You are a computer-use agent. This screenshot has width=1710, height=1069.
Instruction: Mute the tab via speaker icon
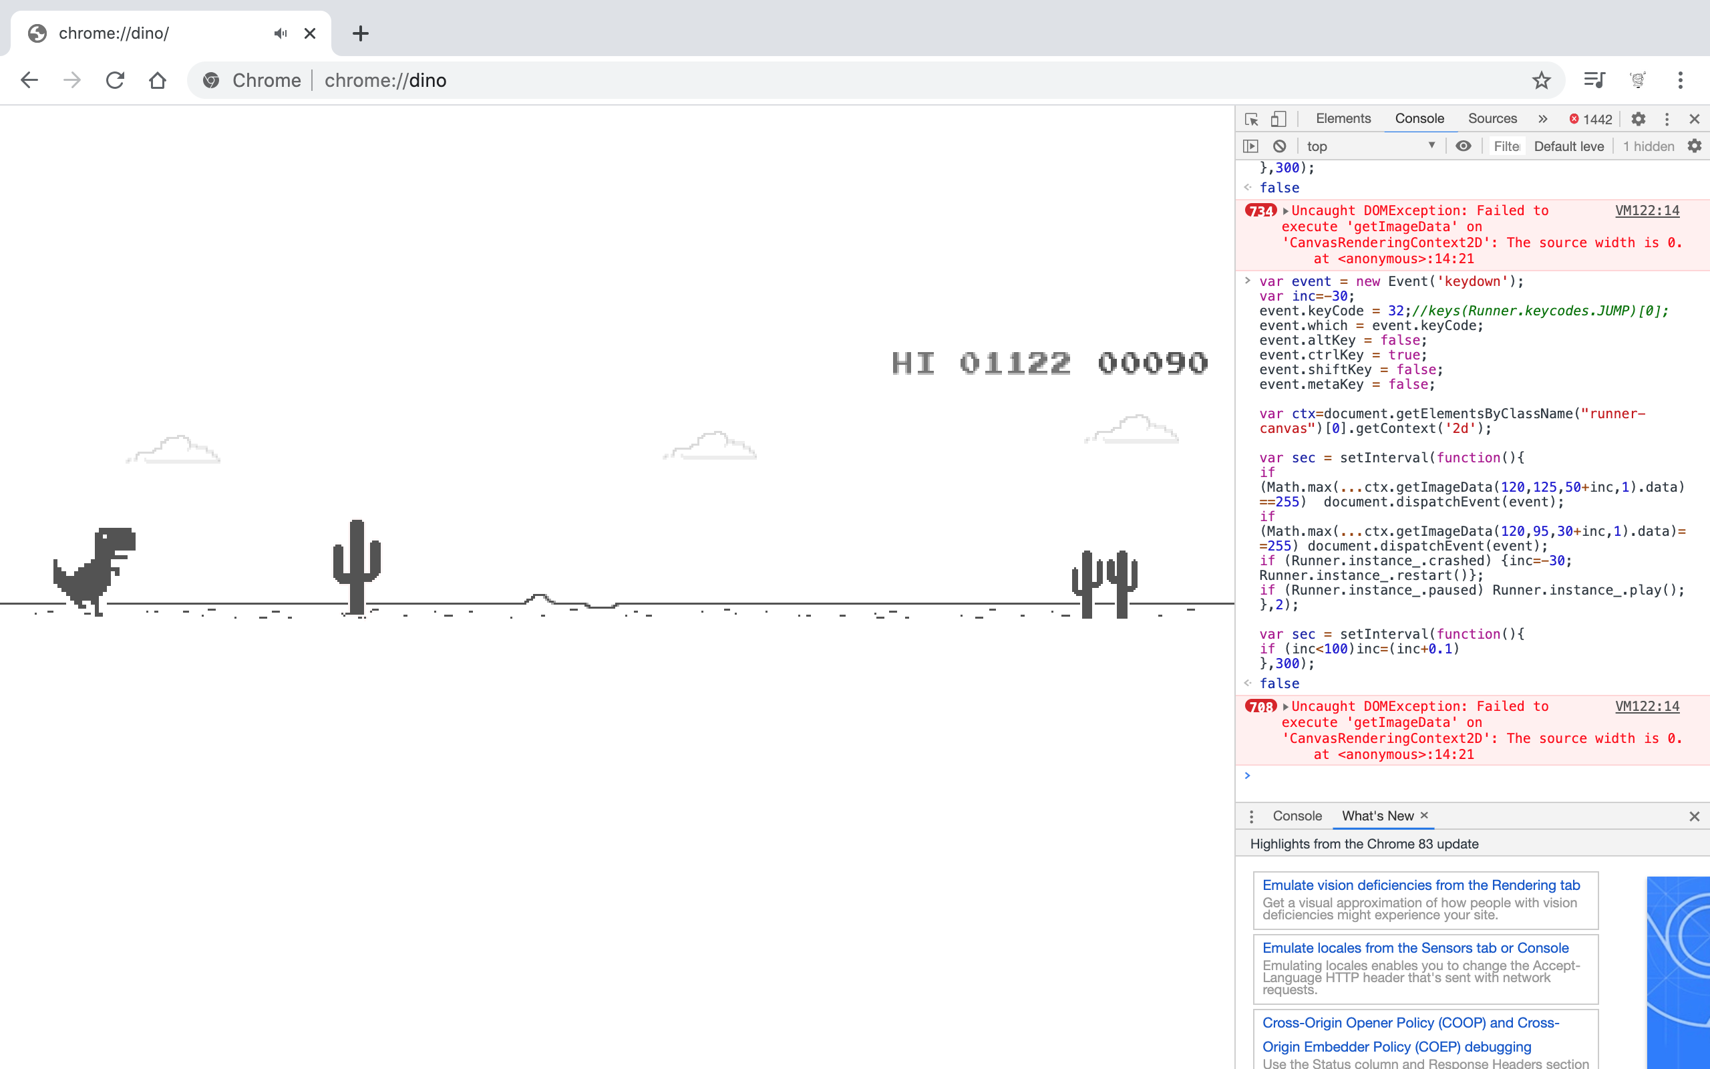tap(281, 33)
